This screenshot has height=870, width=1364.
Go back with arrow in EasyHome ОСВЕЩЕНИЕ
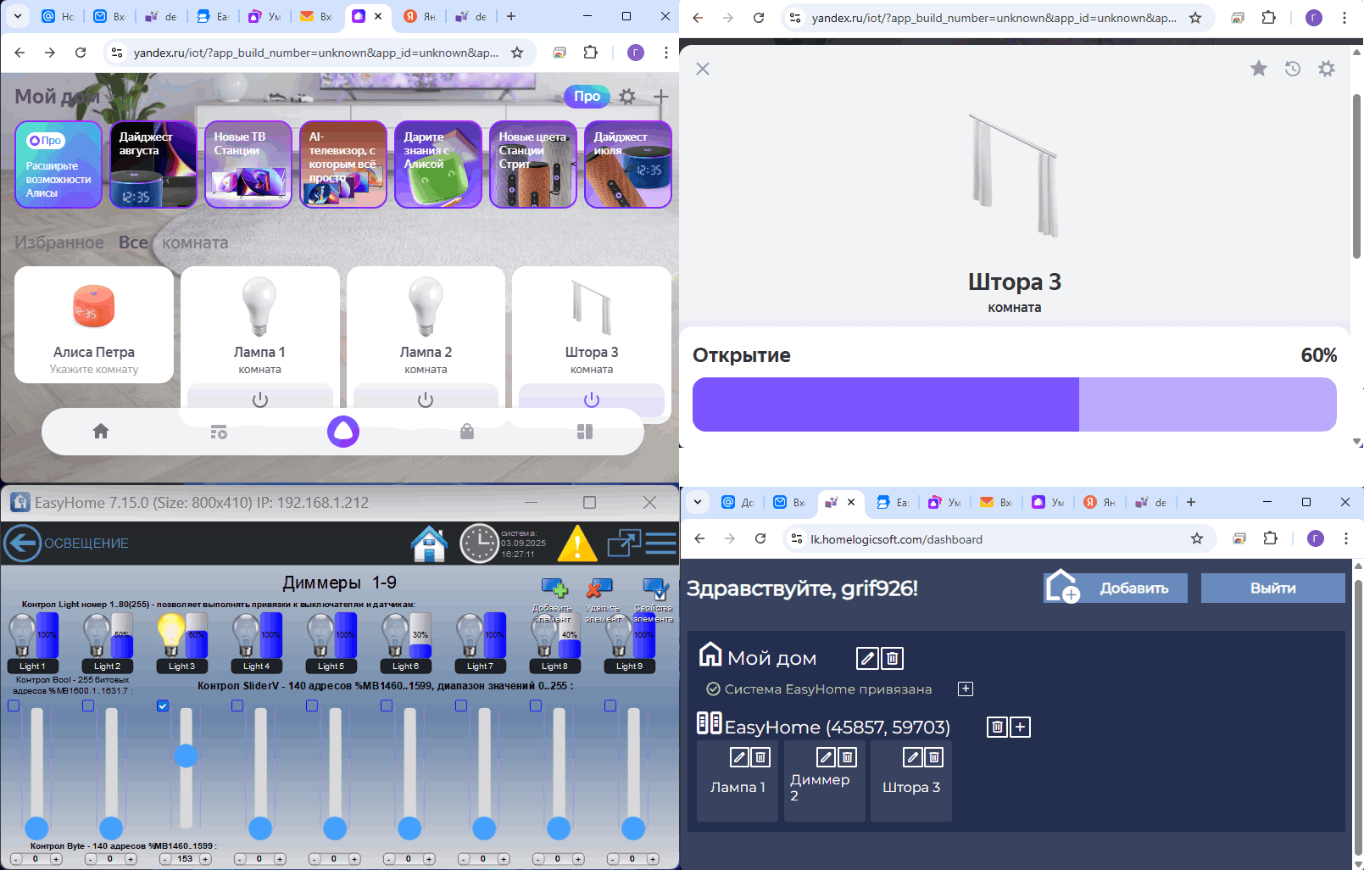pos(22,544)
